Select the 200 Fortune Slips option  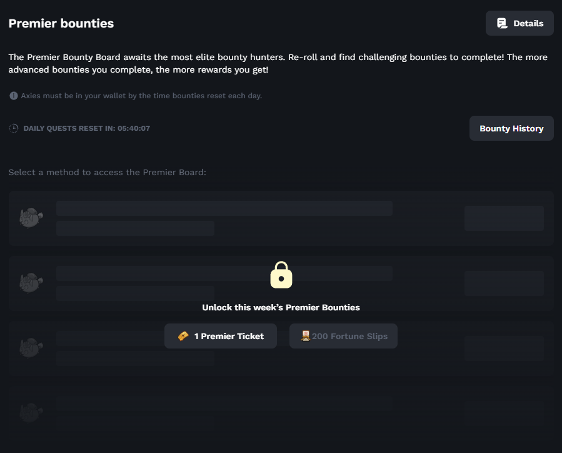(x=343, y=336)
